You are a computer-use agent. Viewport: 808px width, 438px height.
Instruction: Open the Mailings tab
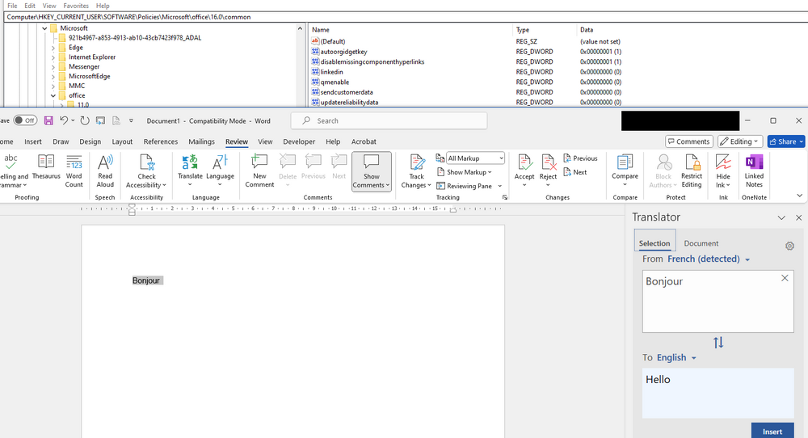(201, 141)
